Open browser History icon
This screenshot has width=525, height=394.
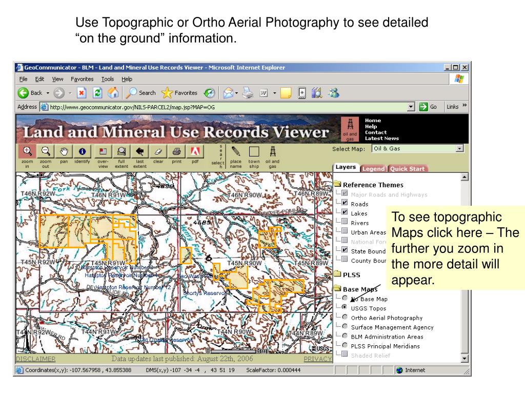(x=210, y=93)
